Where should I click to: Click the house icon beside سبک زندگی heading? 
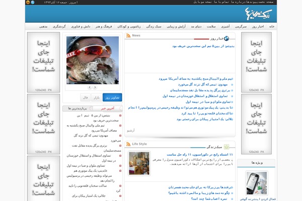pos(226,147)
